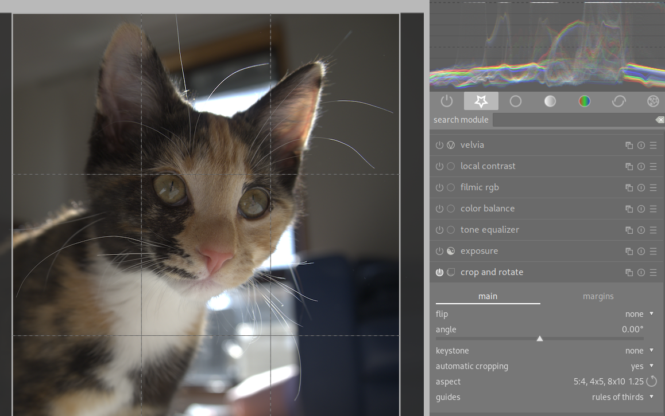Viewport: 665px width, 416px height.
Task: Switch to the margins tab
Action: [x=598, y=296]
